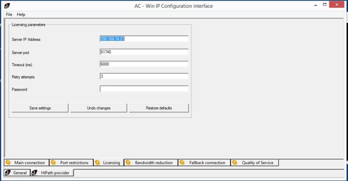The width and height of the screenshot is (348, 181).
Task: Switch to the General bottom tab
Action: coord(17,173)
